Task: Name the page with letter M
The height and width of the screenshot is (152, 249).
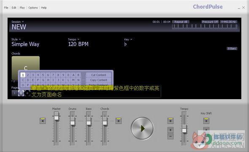Action: tap(73, 80)
